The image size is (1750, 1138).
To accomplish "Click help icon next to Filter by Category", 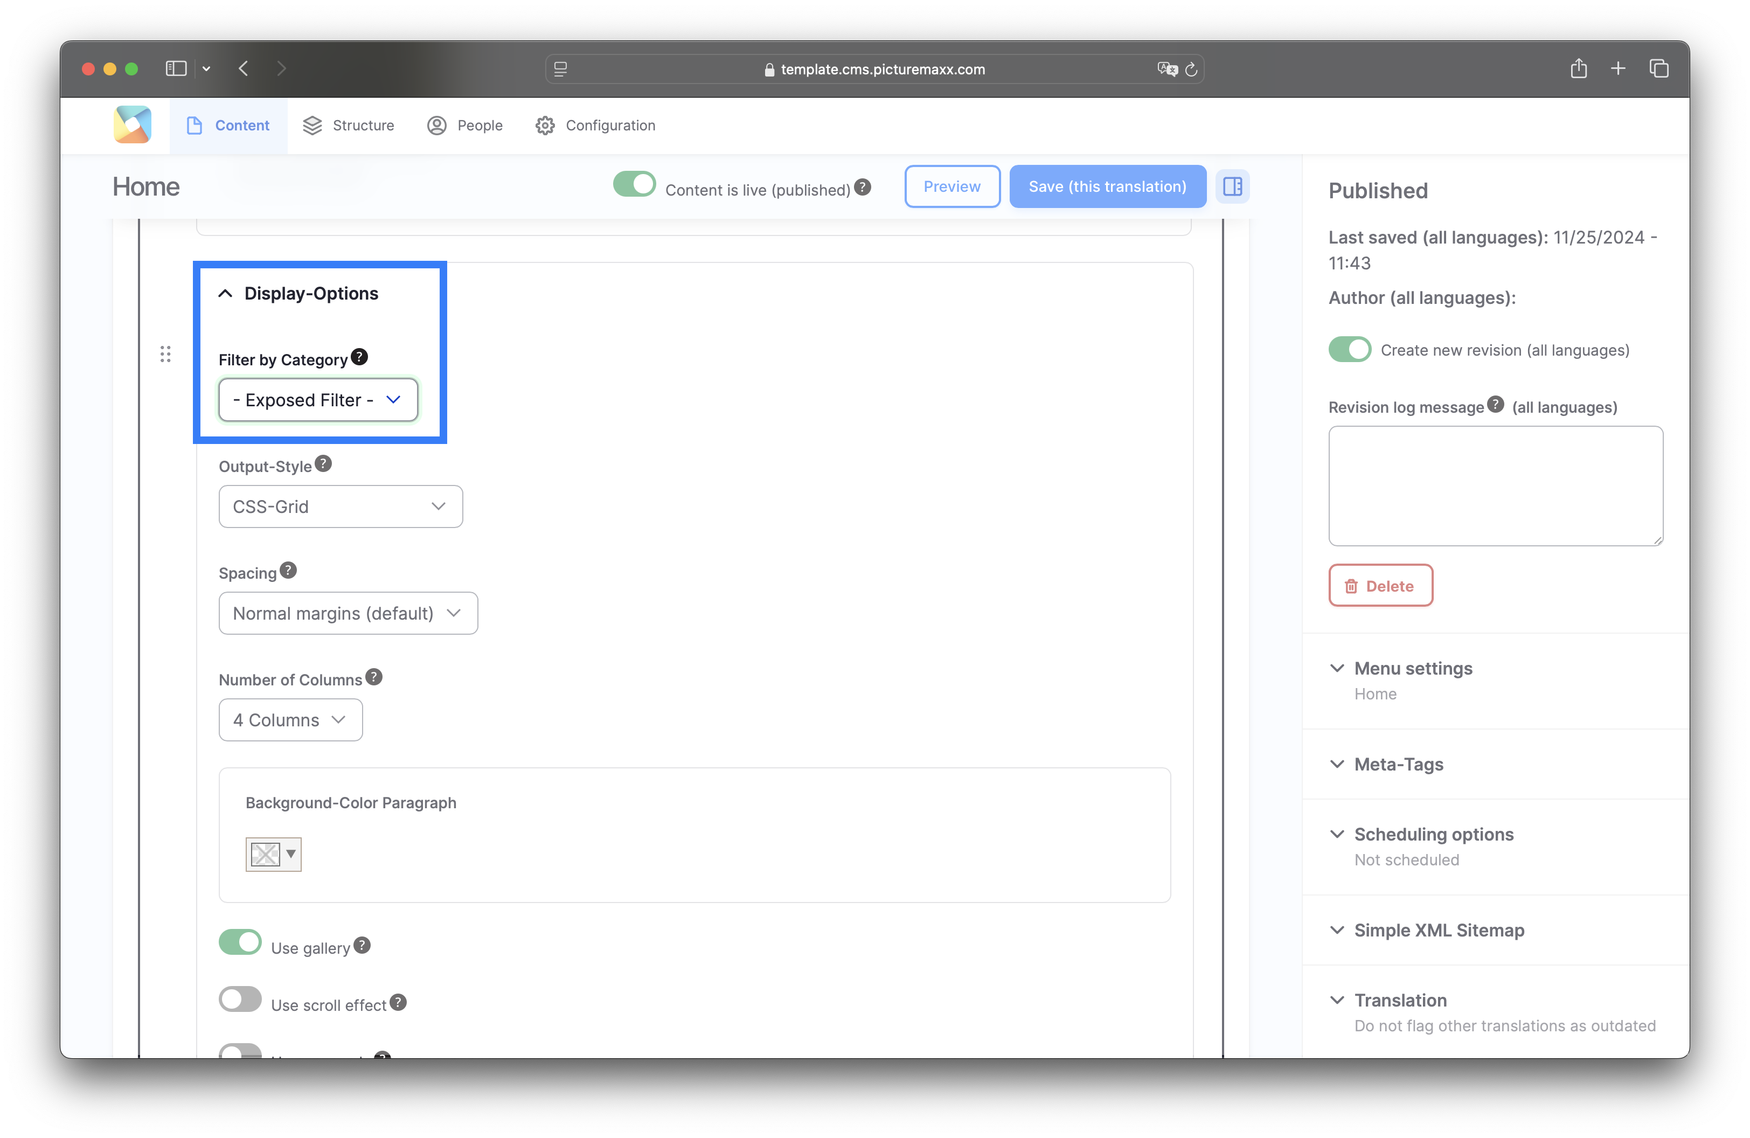I will click(359, 357).
